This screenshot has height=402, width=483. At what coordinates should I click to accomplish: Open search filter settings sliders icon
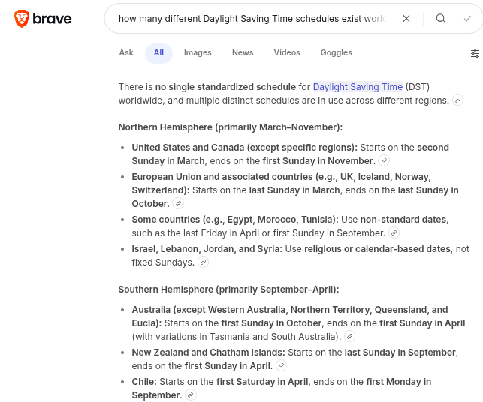click(475, 53)
